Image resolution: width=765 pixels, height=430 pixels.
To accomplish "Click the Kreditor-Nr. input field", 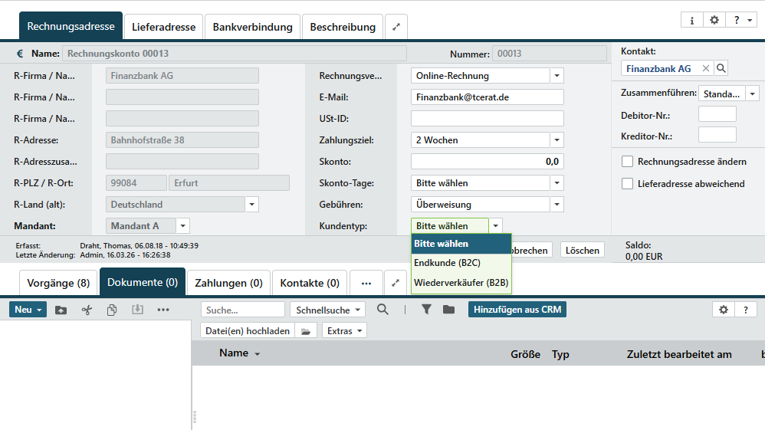I will tap(717, 135).
